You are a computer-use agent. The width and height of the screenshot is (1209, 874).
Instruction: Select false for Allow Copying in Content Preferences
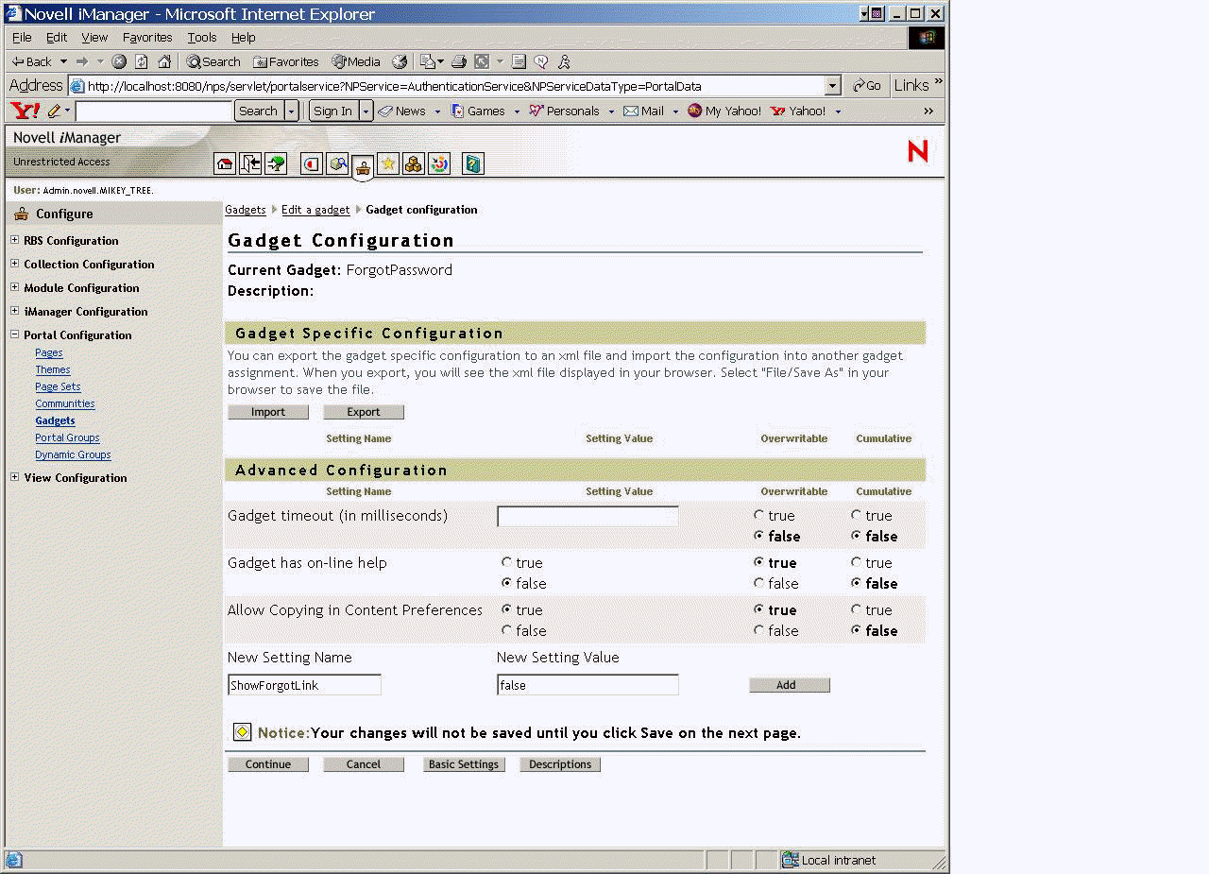click(507, 630)
